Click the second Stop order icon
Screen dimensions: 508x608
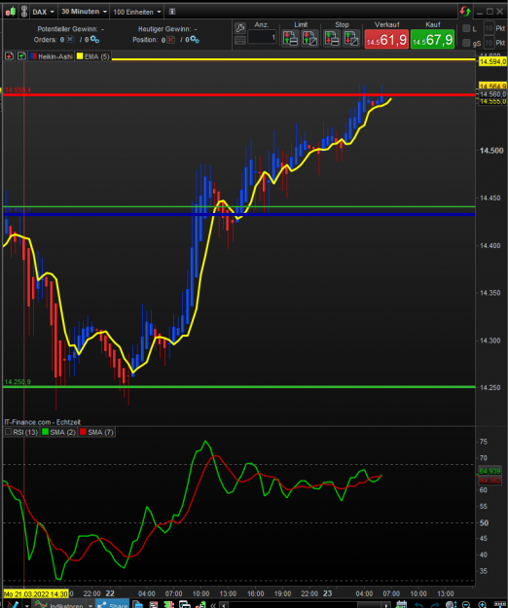[351, 38]
